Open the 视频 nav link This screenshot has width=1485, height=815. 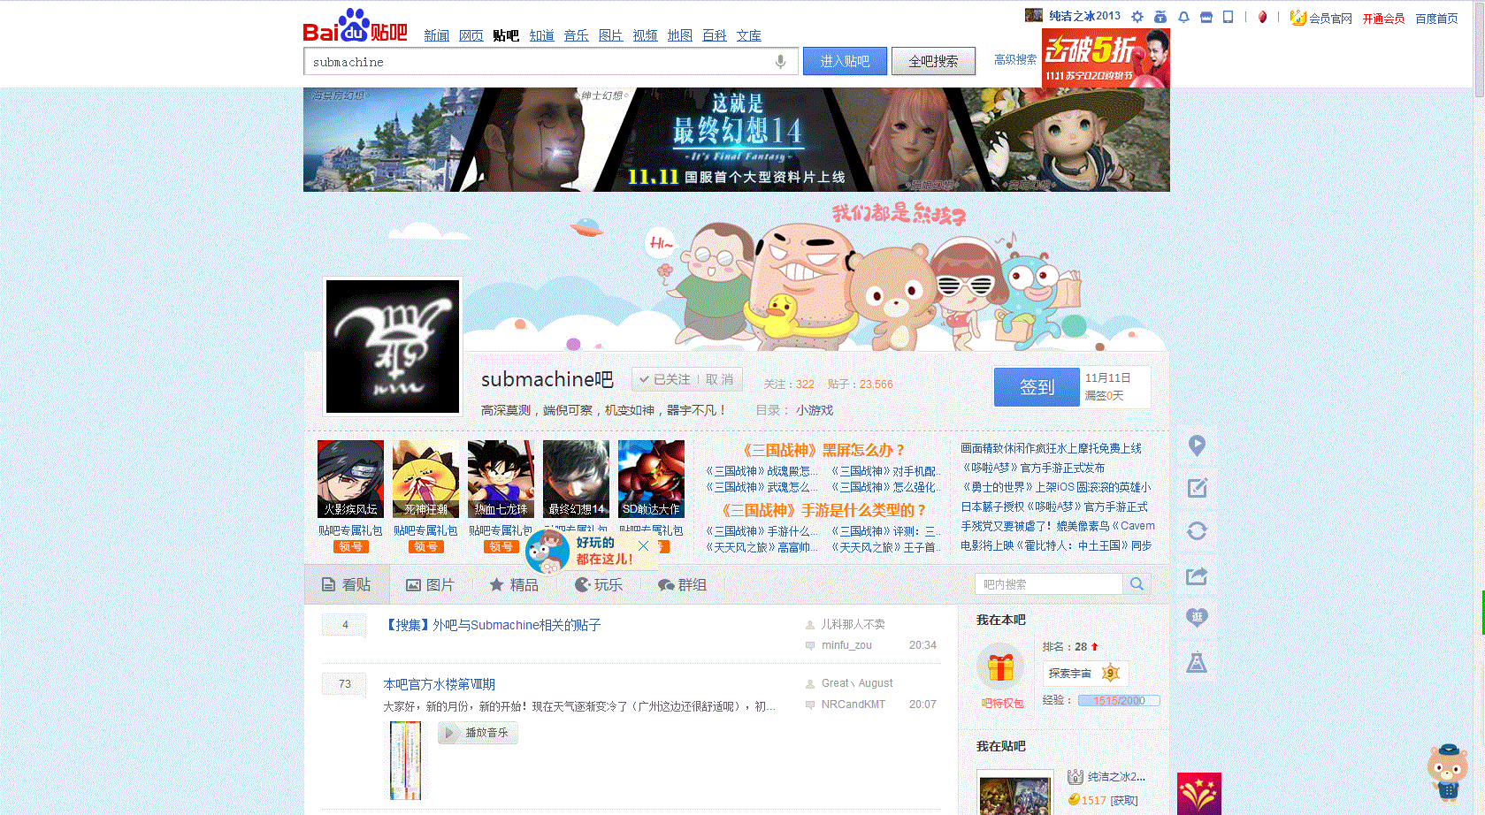pyautogui.click(x=645, y=35)
